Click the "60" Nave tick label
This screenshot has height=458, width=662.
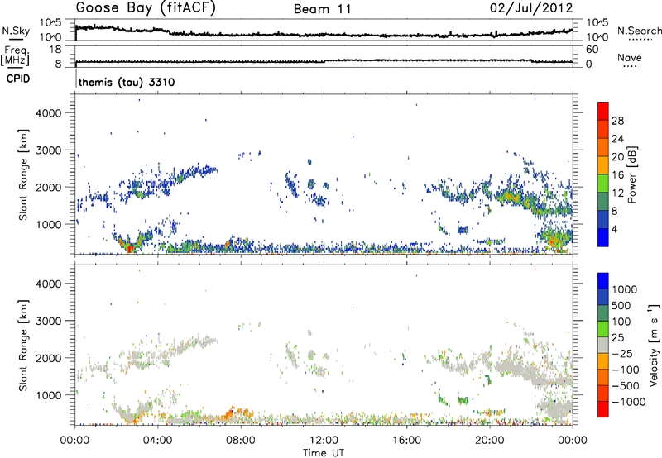pos(592,50)
